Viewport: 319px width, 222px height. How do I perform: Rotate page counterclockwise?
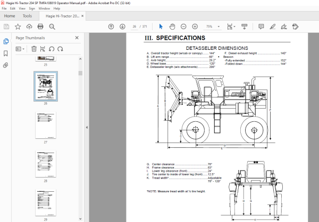click(52, 49)
